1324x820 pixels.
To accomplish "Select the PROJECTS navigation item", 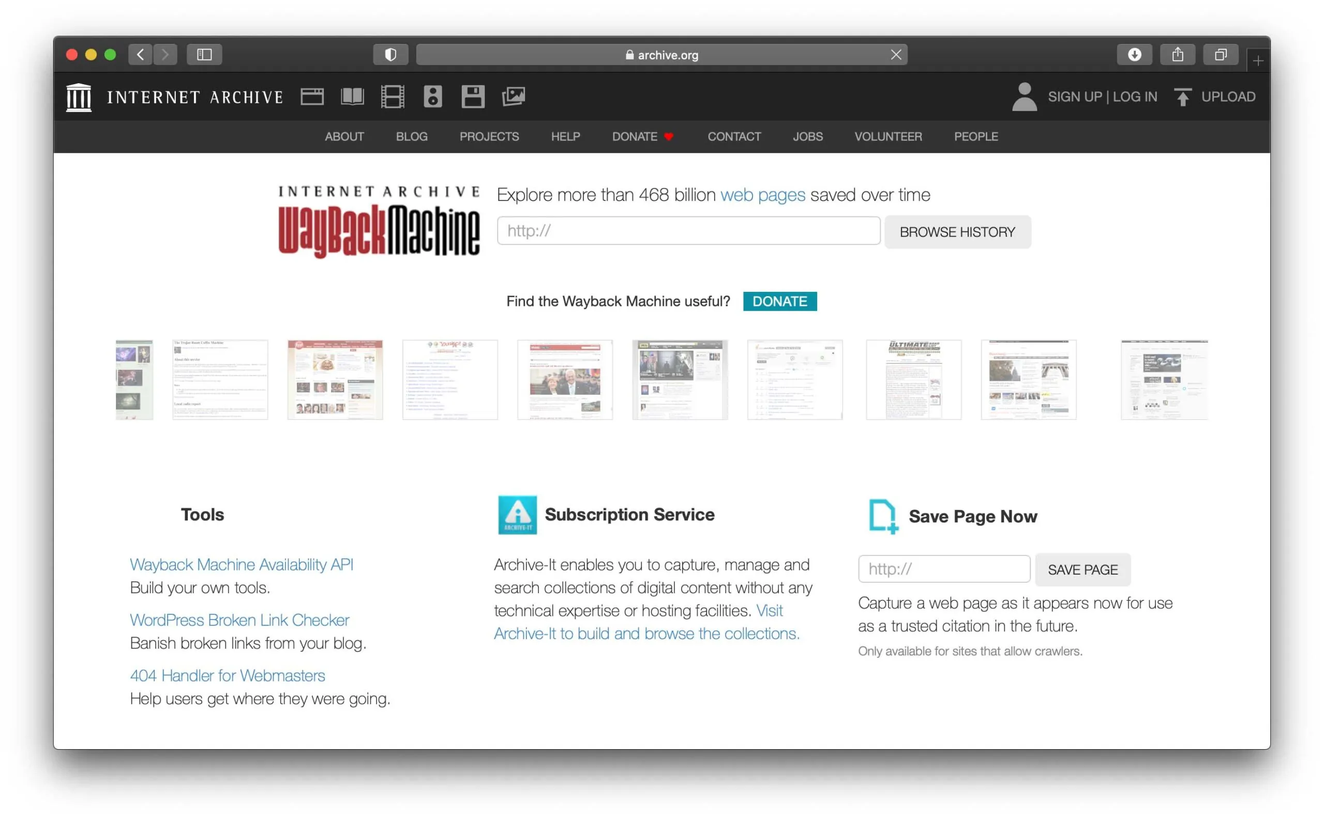I will click(x=489, y=136).
